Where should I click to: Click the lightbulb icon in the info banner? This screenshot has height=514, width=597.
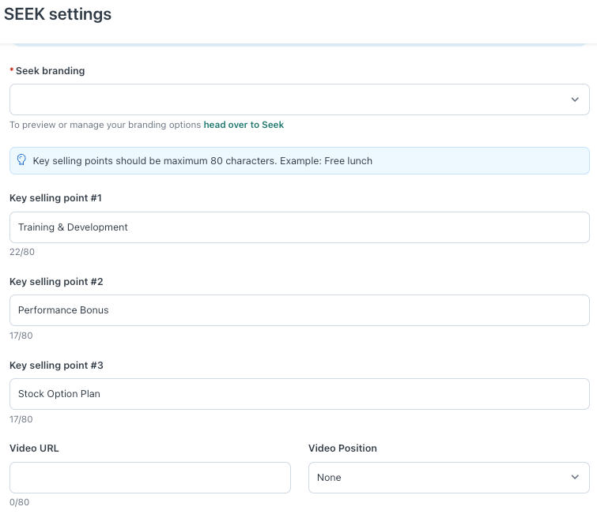(x=21, y=160)
